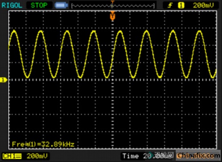Click the Chinese watermark logo near Time
Viewport: 222px width, 162px height.
[163, 155]
